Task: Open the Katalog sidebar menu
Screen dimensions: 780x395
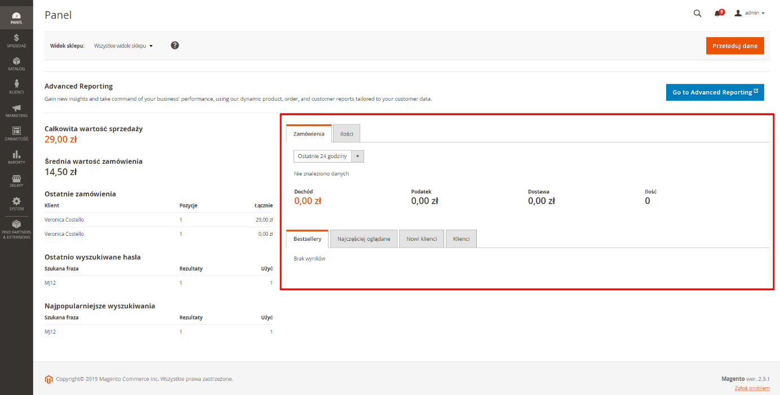Action: [16, 65]
